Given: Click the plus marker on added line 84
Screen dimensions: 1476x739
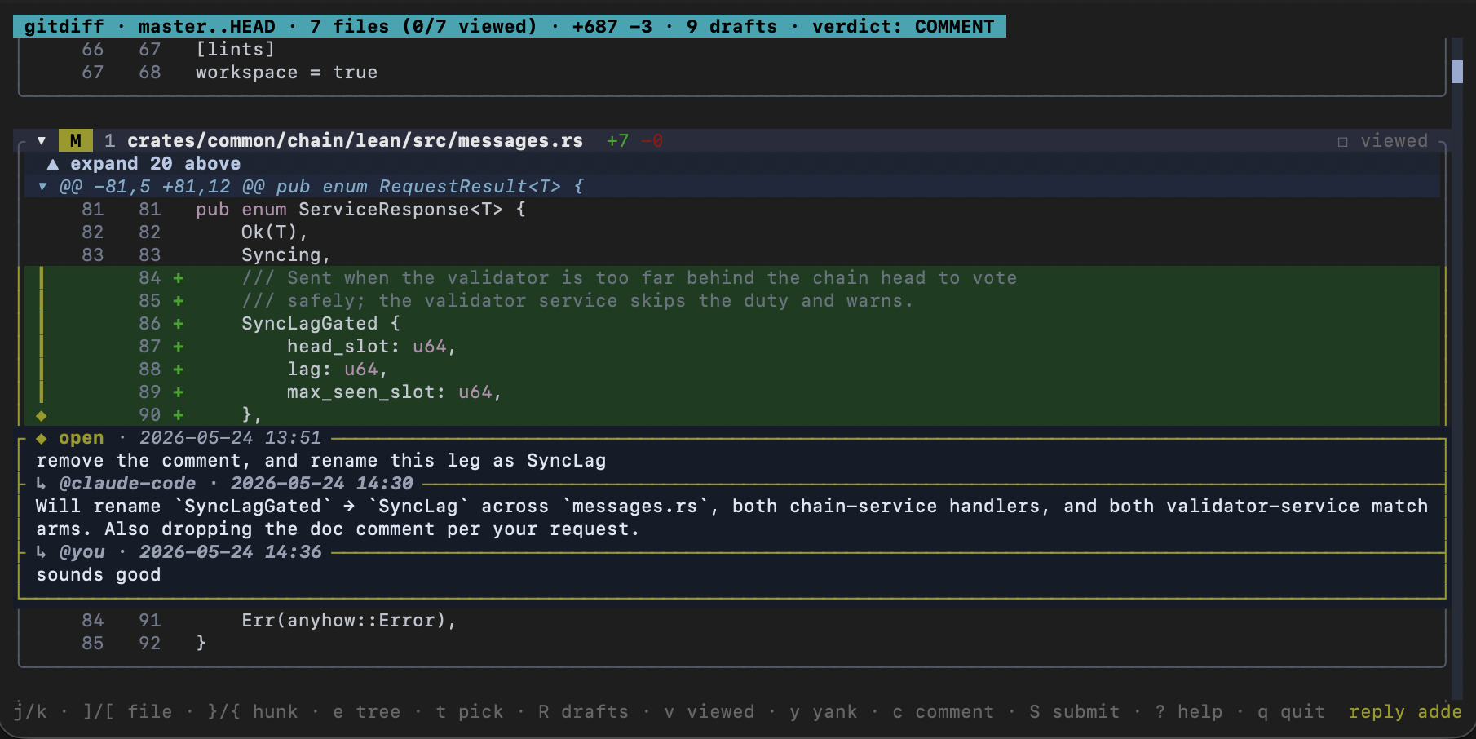Looking at the screenshot, I should tap(178, 278).
